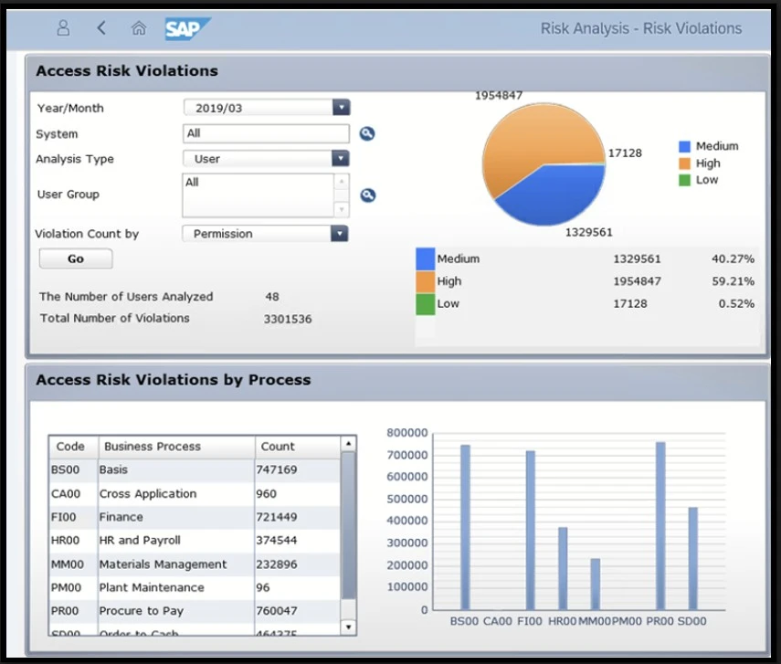Click the High slice of the pie chart
The width and height of the screenshot is (781, 664).
pos(530,137)
